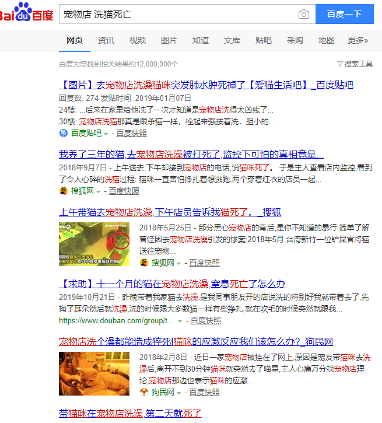Viewport: 382px width, 423px height.
Task: Expand arrow after douban.com URL
Action: pos(180,321)
